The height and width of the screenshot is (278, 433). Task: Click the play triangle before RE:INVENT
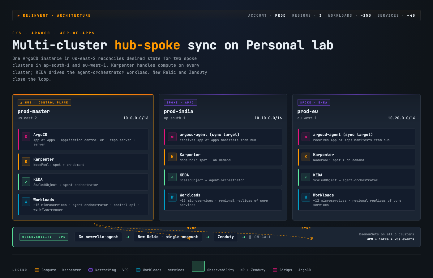point(19,15)
